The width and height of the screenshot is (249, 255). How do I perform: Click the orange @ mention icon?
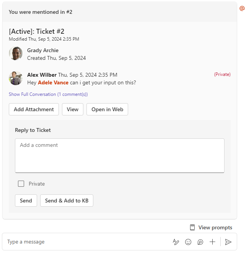pyautogui.click(x=242, y=8)
